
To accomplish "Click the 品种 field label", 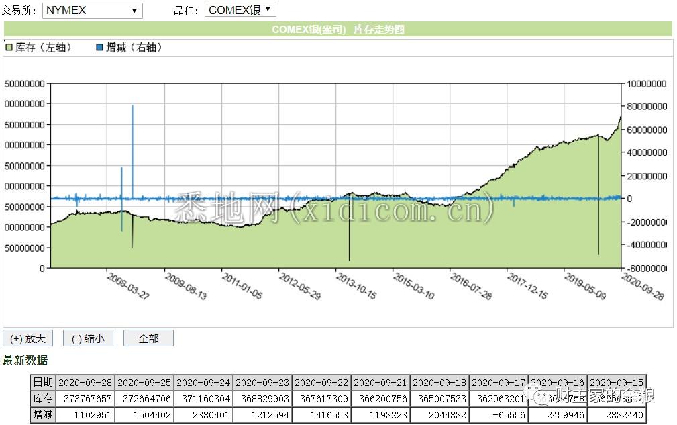I will (186, 10).
